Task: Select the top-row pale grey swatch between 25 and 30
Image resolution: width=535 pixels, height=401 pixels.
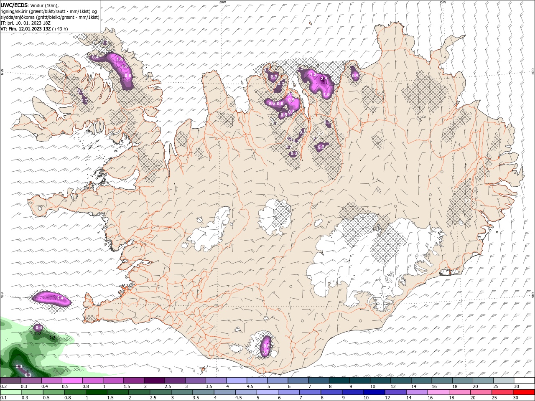Action: tap(504, 381)
